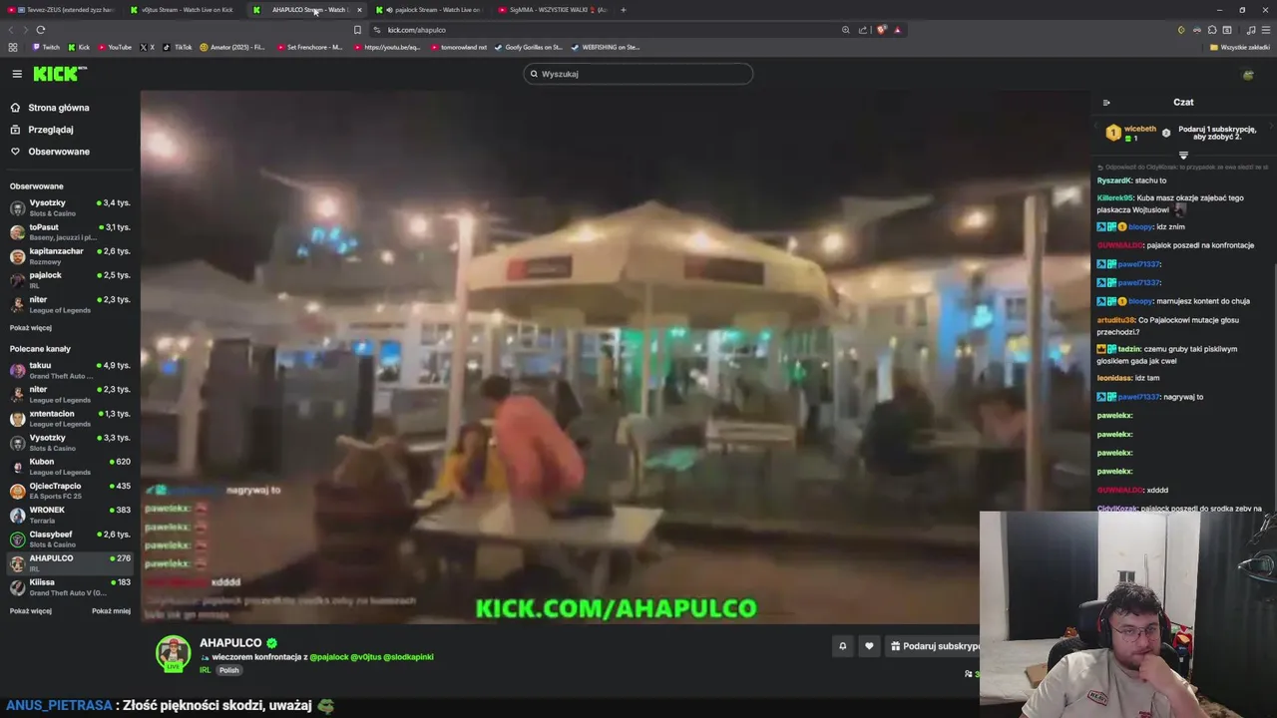This screenshot has height=718, width=1277.
Task: Expand followed list with Pokaż więcej
Action: 31,328
